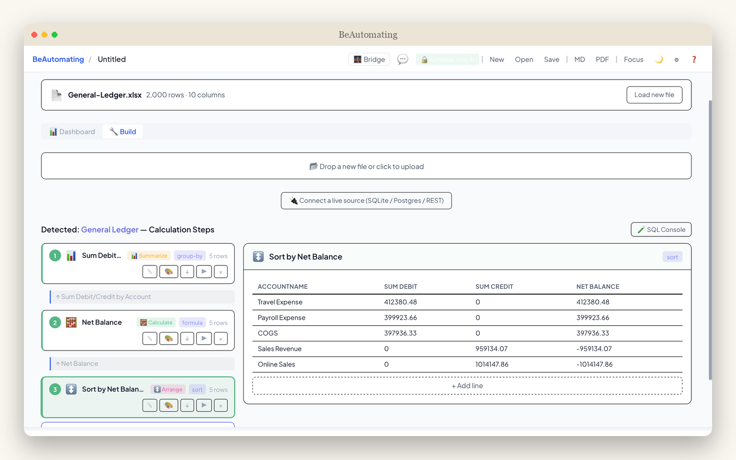
Task: Switch to the Build tab
Action: [123, 132]
